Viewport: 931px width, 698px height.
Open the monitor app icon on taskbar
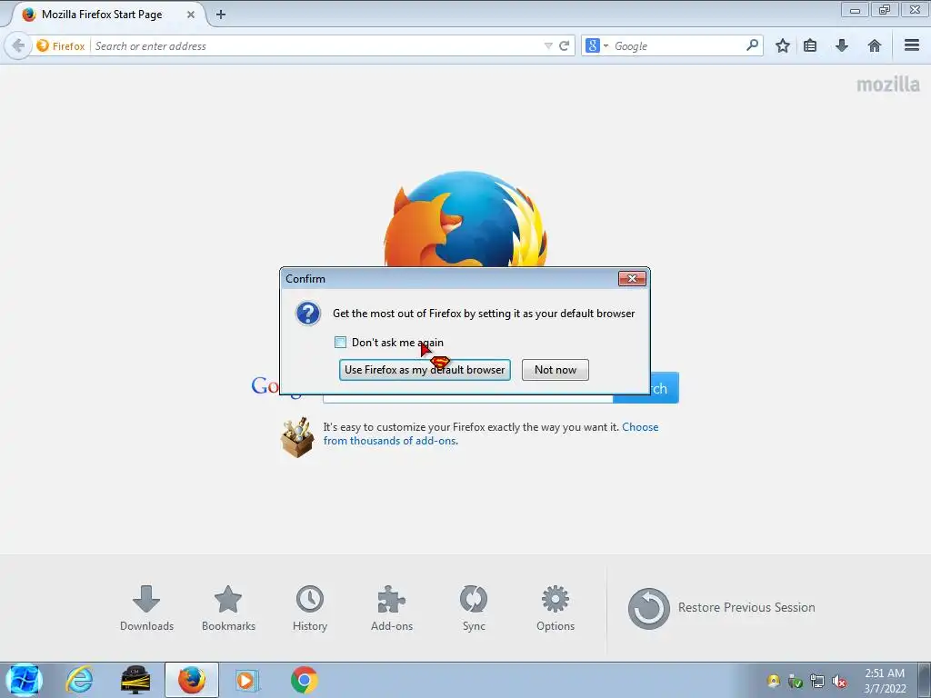[x=135, y=680]
